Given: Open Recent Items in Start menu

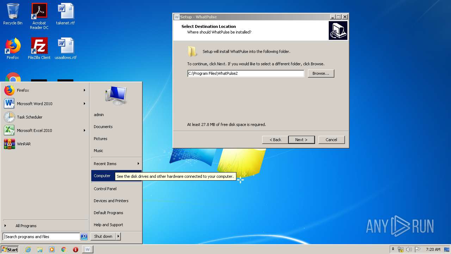Looking at the screenshot, I should 116,164.
